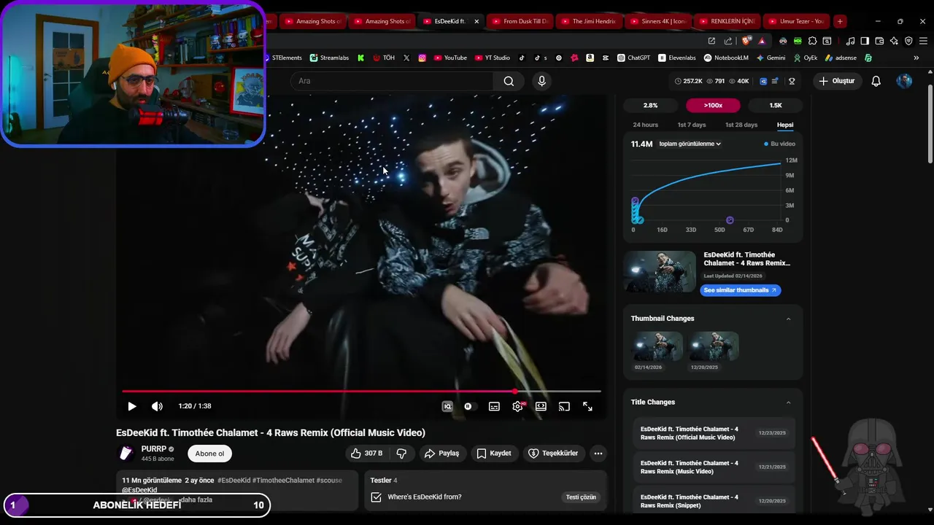Image resolution: width=934 pixels, height=525 pixels.
Task: Start voice search with microphone
Action: 541,81
